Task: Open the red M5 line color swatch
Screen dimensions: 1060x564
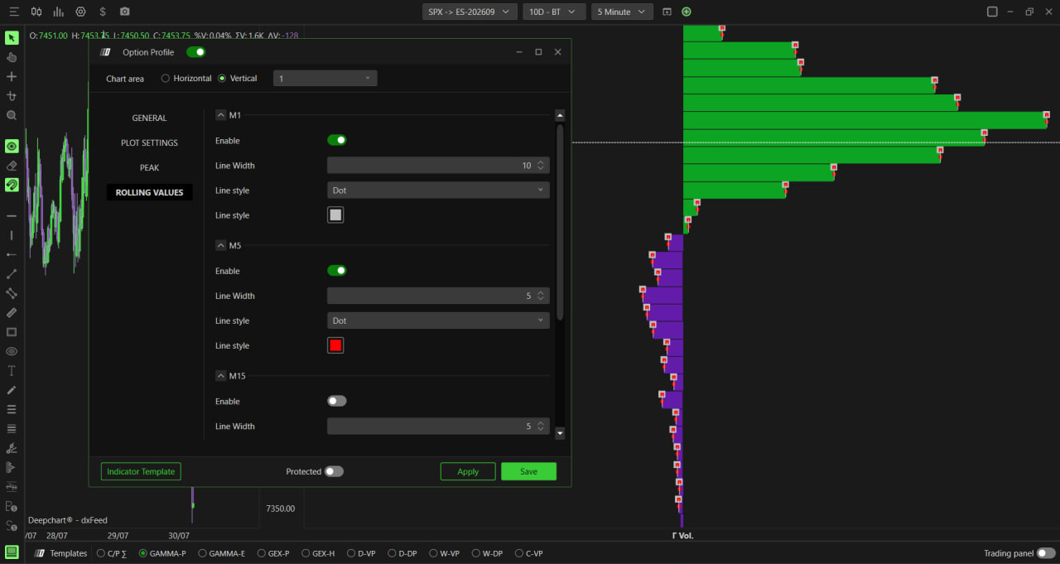Action: pyautogui.click(x=335, y=345)
